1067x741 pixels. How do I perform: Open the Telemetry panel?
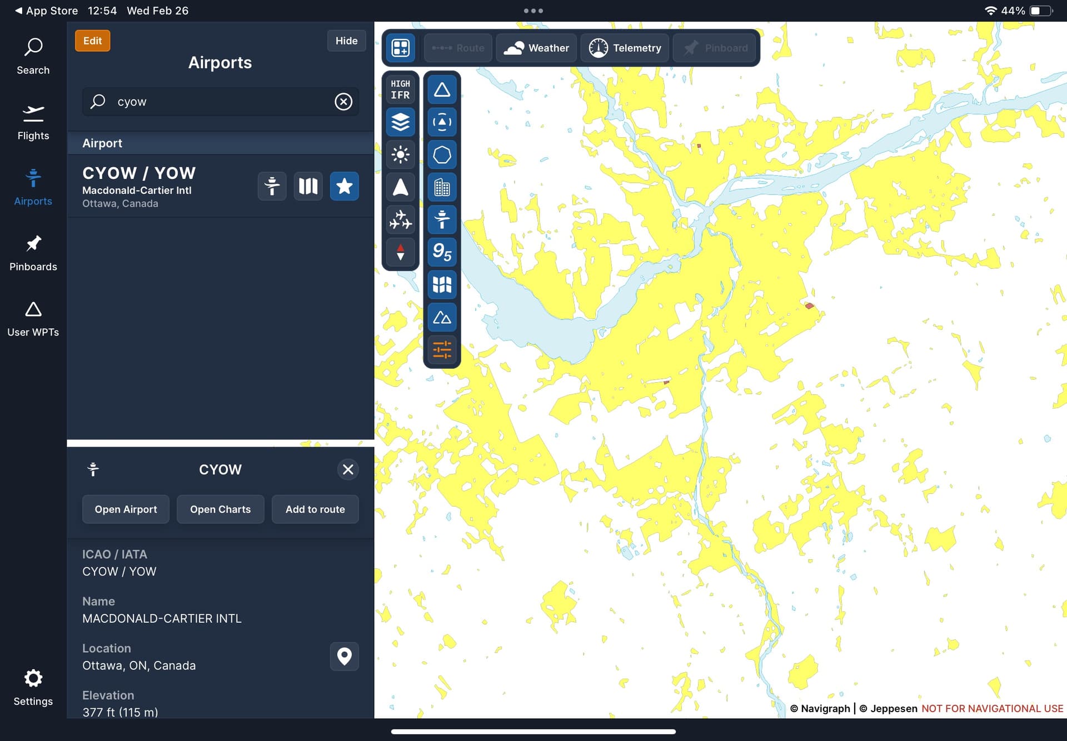[x=625, y=48]
